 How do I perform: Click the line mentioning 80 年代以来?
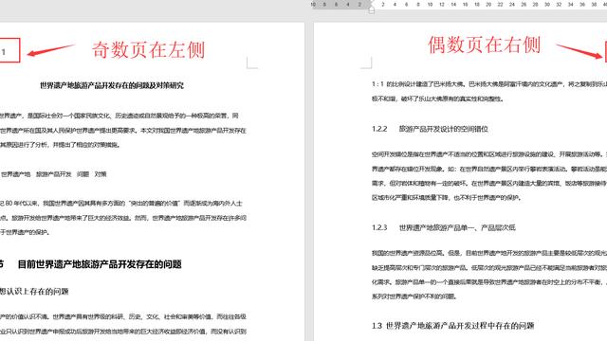click(x=121, y=204)
